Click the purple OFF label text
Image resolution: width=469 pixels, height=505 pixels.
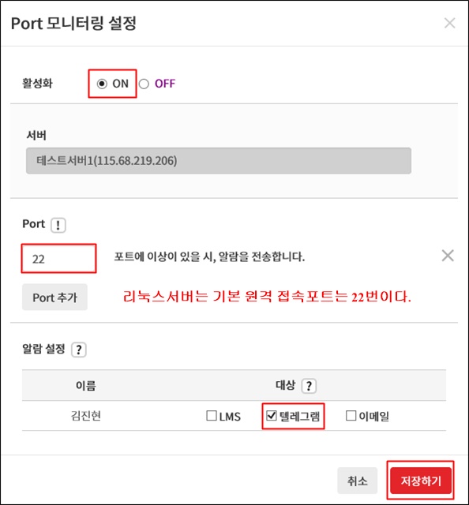coord(165,84)
